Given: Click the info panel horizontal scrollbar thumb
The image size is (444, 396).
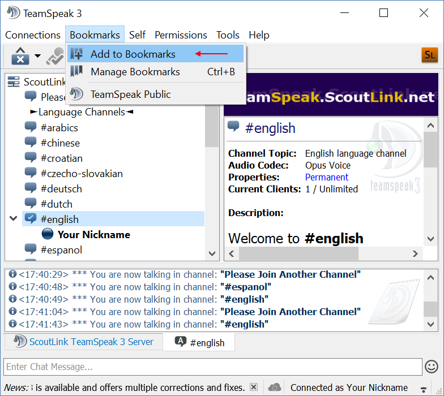Looking at the screenshot, I should click(x=299, y=253).
